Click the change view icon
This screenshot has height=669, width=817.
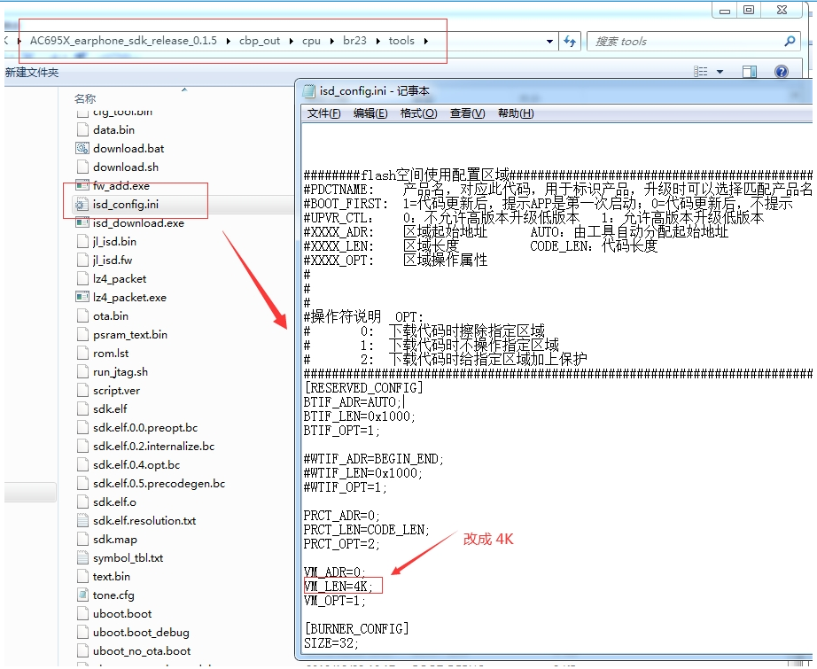tap(701, 72)
